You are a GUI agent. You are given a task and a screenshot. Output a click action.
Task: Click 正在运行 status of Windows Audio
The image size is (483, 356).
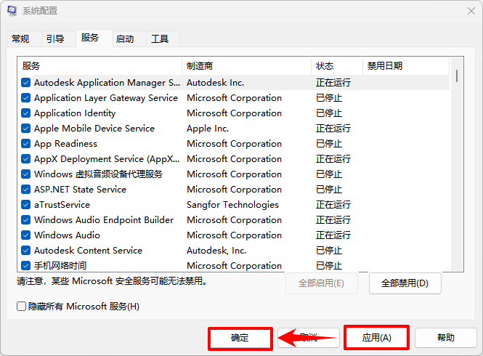tap(333, 235)
